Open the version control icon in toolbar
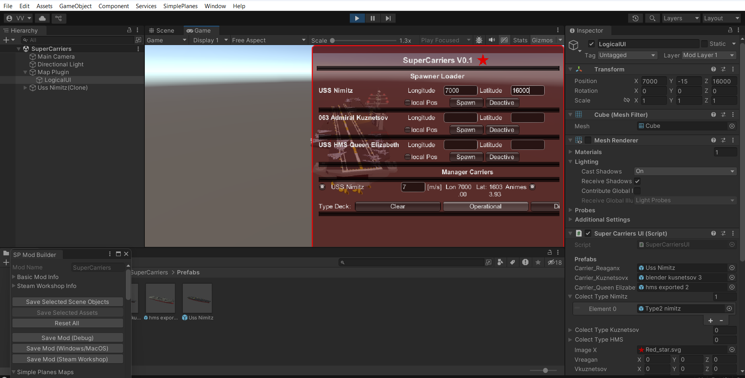This screenshot has width=745, height=378. [x=59, y=18]
